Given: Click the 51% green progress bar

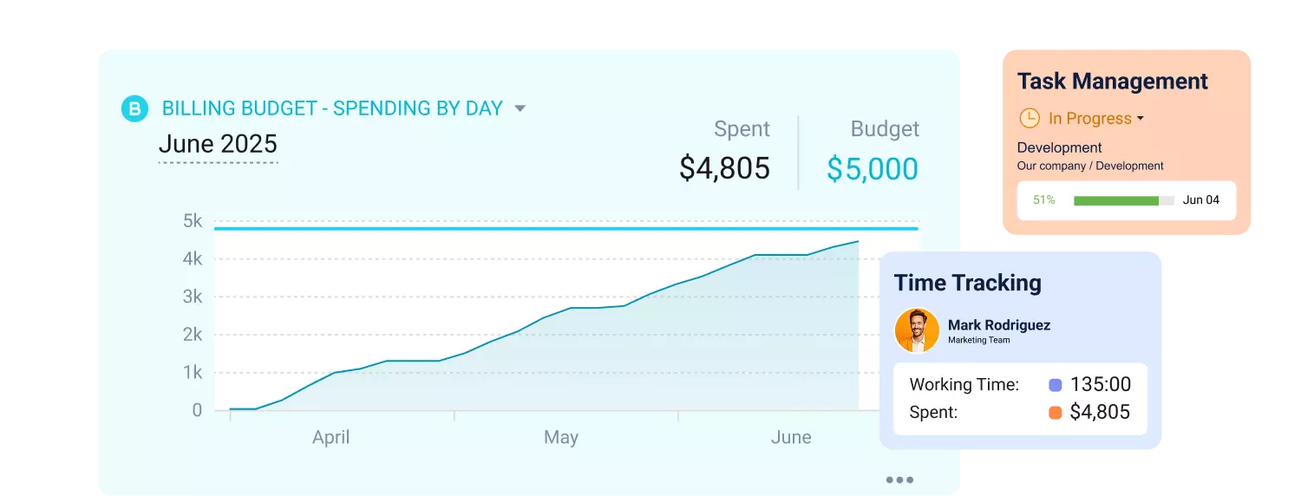Looking at the screenshot, I should pyautogui.click(x=1123, y=200).
